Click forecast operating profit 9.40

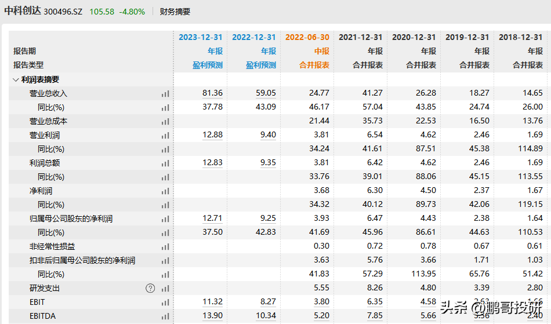coord(268,135)
